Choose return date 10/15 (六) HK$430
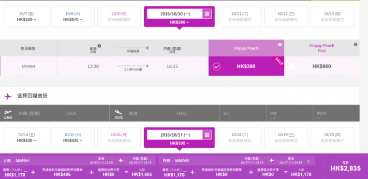 (73, 138)
